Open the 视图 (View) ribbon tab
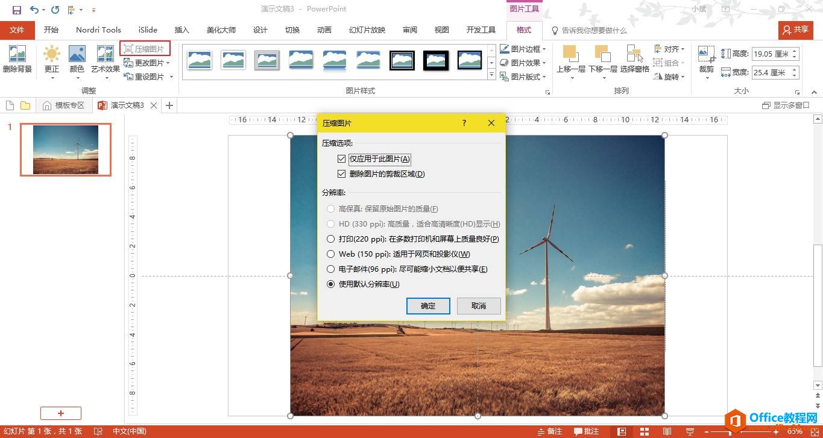This screenshot has height=438, width=823. click(441, 30)
